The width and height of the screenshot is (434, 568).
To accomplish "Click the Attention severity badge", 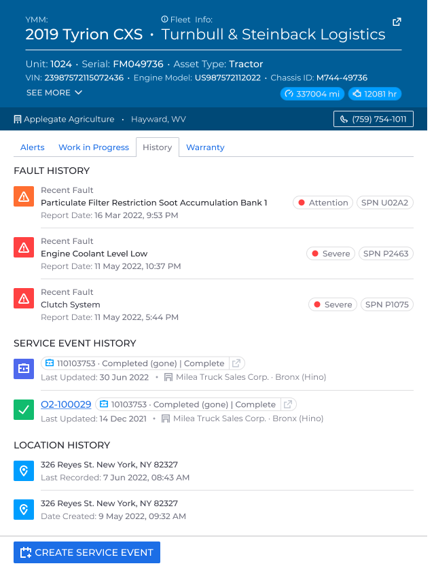I will coord(323,202).
